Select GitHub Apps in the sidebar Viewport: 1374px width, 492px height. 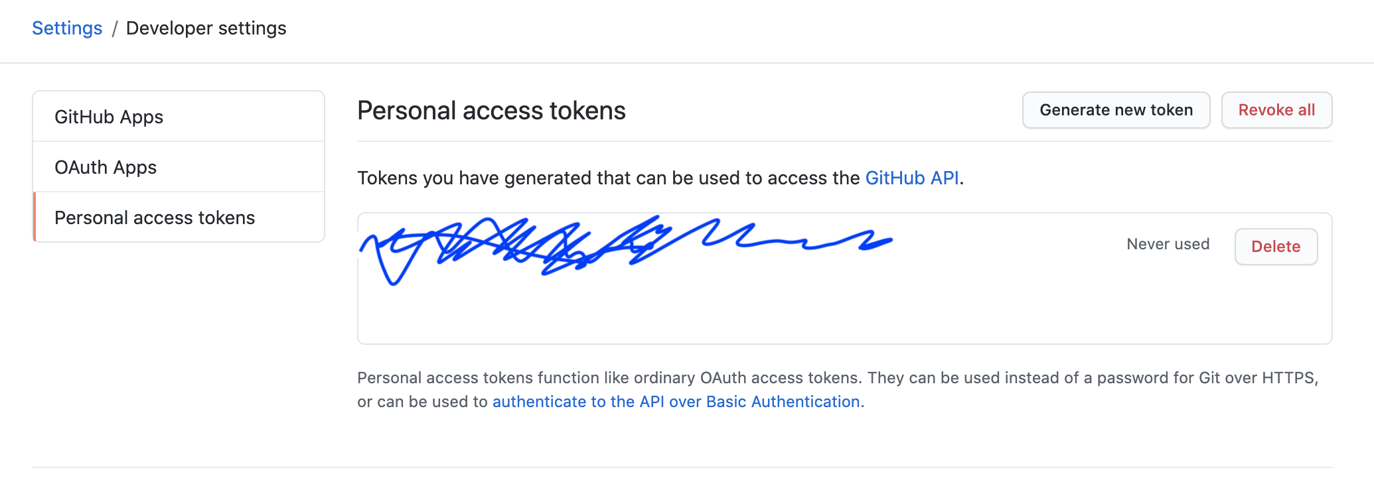[109, 117]
